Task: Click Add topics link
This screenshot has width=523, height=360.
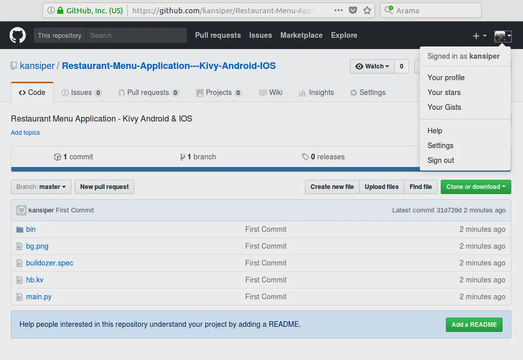Action: tap(26, 133)
